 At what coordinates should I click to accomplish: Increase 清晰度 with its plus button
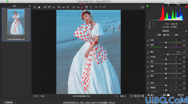click(184, 88)
